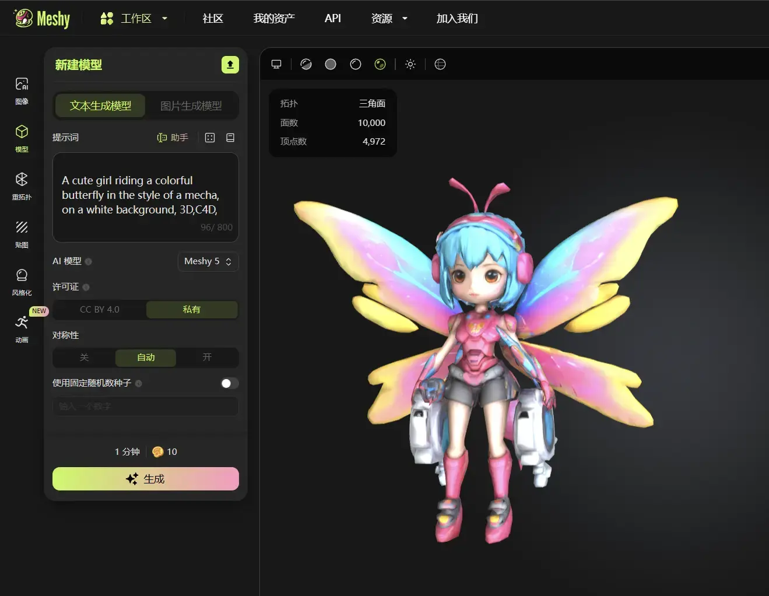The width and height of the screenshot is (769, 596).
Task: Visit the API page
Action: click(332, 18)
